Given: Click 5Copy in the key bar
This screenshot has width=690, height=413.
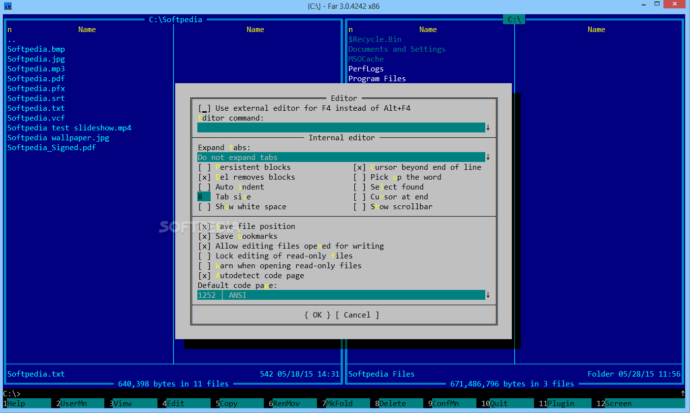Looking at the screenshot, I should 239,404.
